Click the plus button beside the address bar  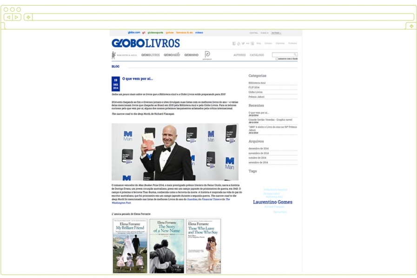click(28, 17)
